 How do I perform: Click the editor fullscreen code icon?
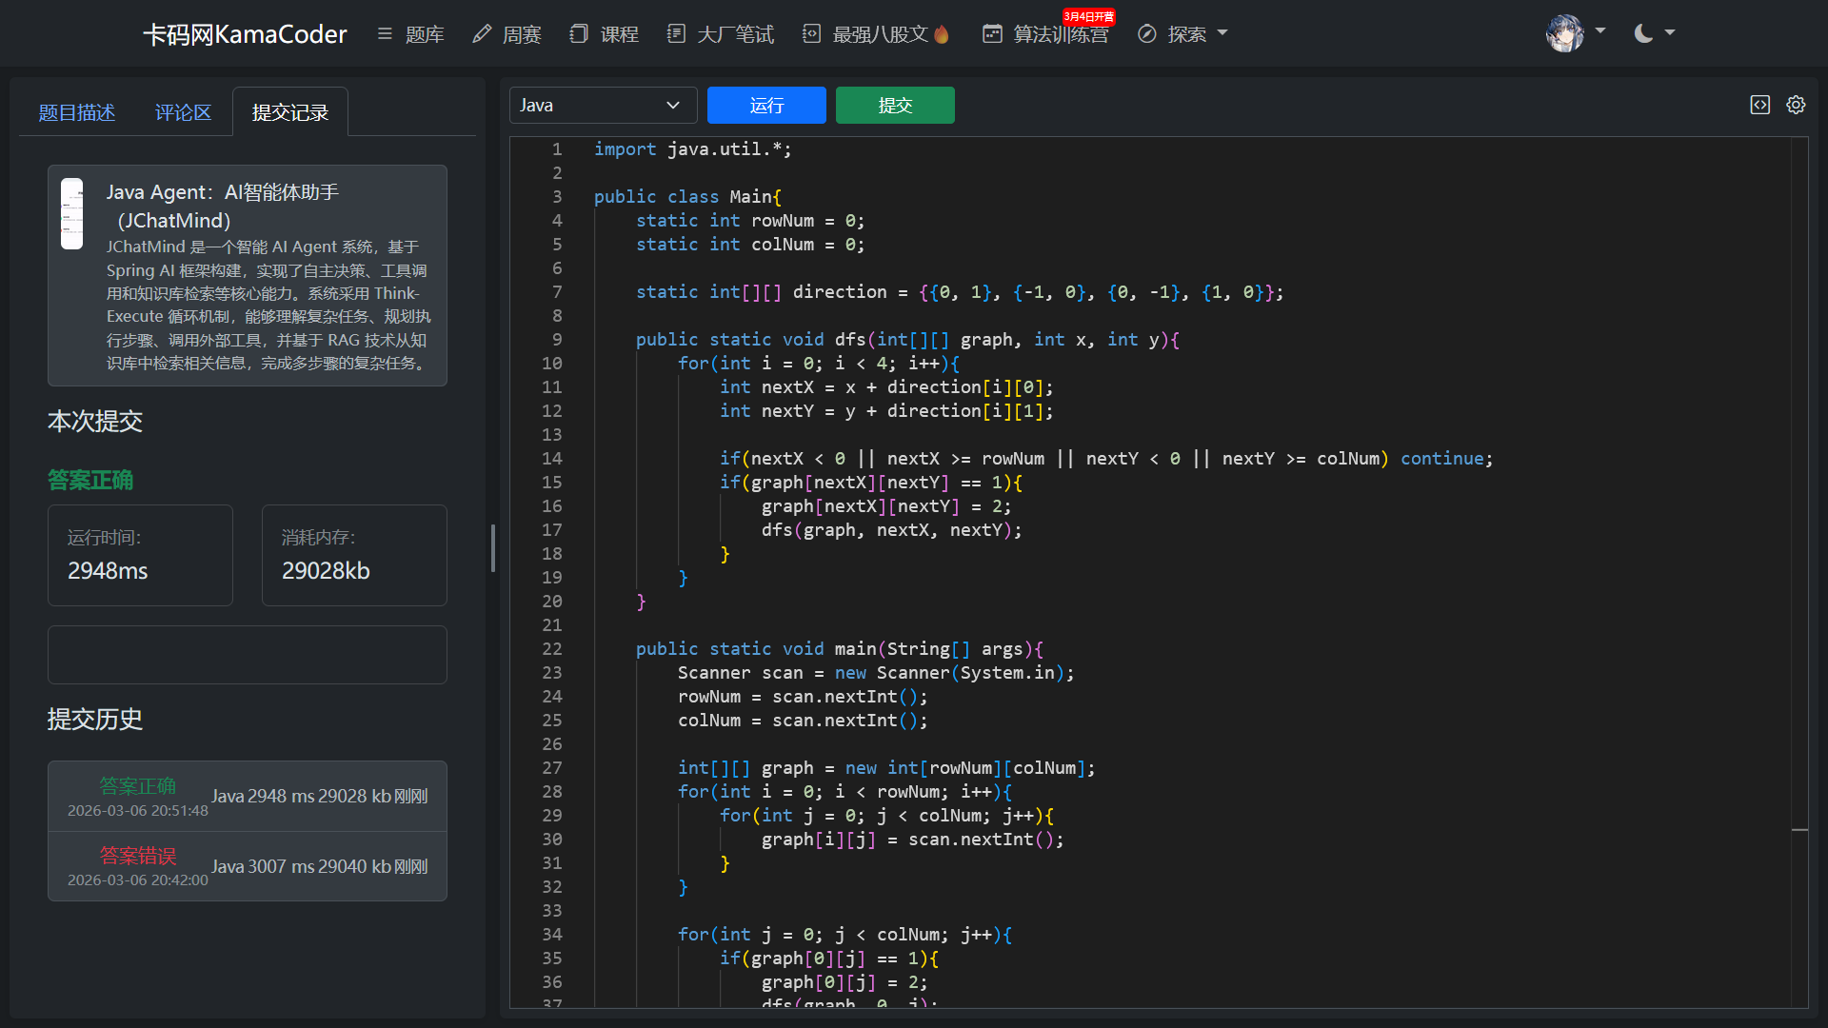click(x=1759, y=105)
